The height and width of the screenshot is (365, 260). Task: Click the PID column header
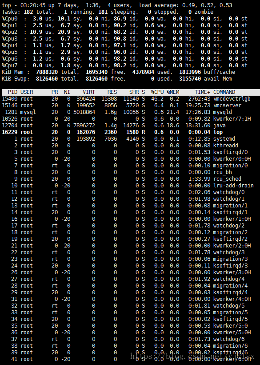[12, 92]
